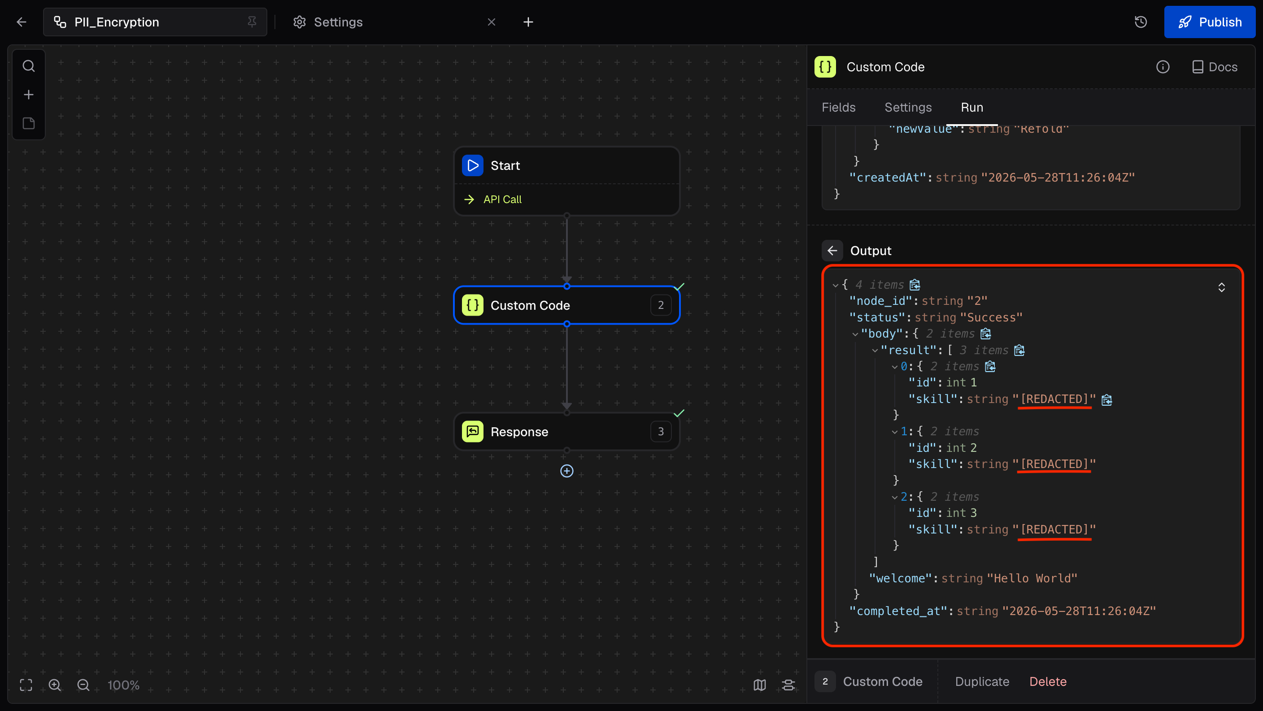Screen dimensions: 1263x711
Task: Select the Custom Code node on canvas
Action: point(566,305)
